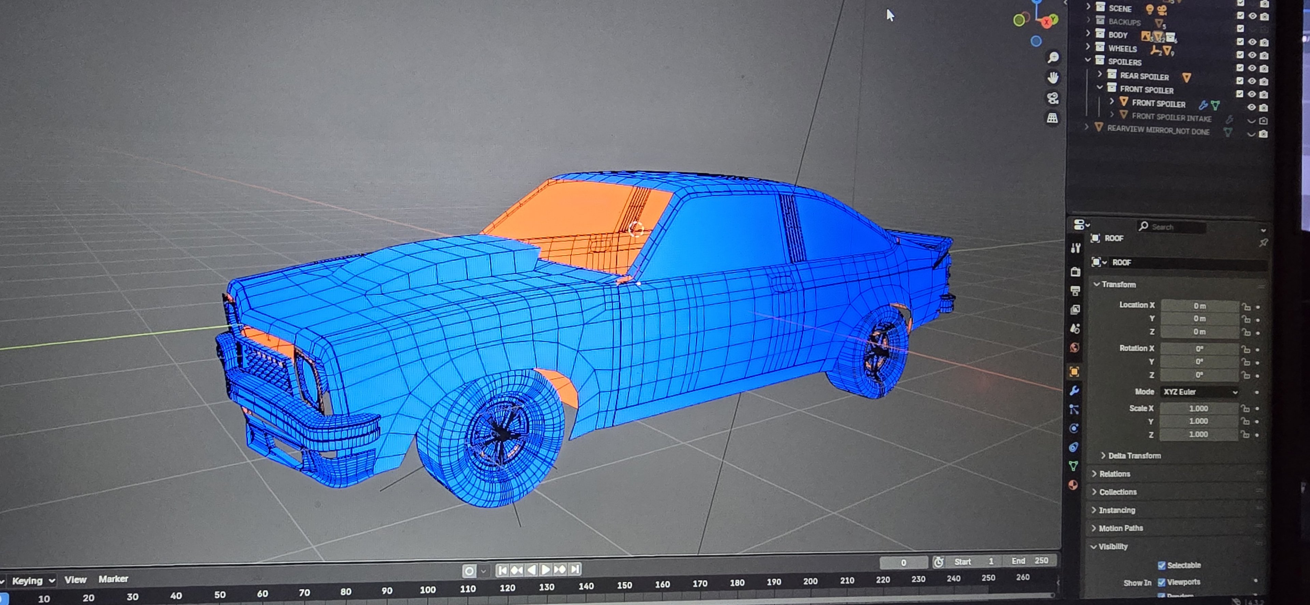Open the Render properties tab

pos(1075,271)
